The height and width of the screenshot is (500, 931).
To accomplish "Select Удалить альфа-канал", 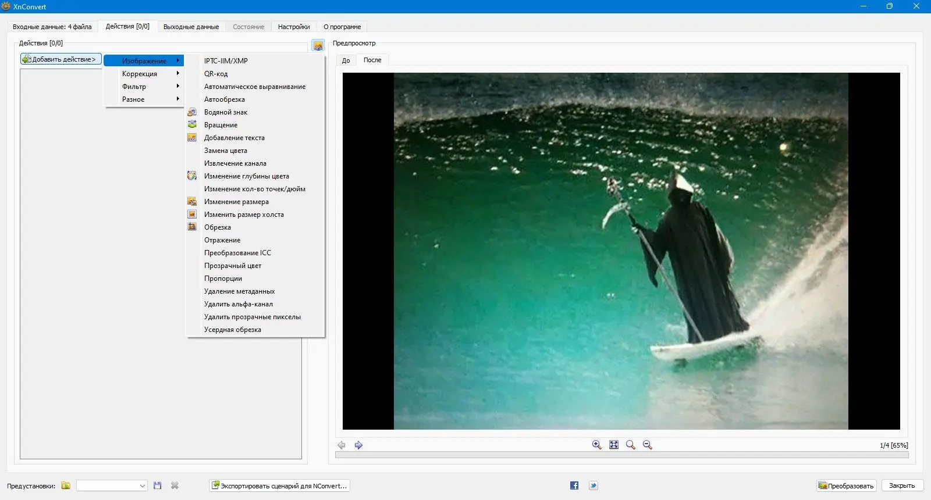I will point(255,304).
